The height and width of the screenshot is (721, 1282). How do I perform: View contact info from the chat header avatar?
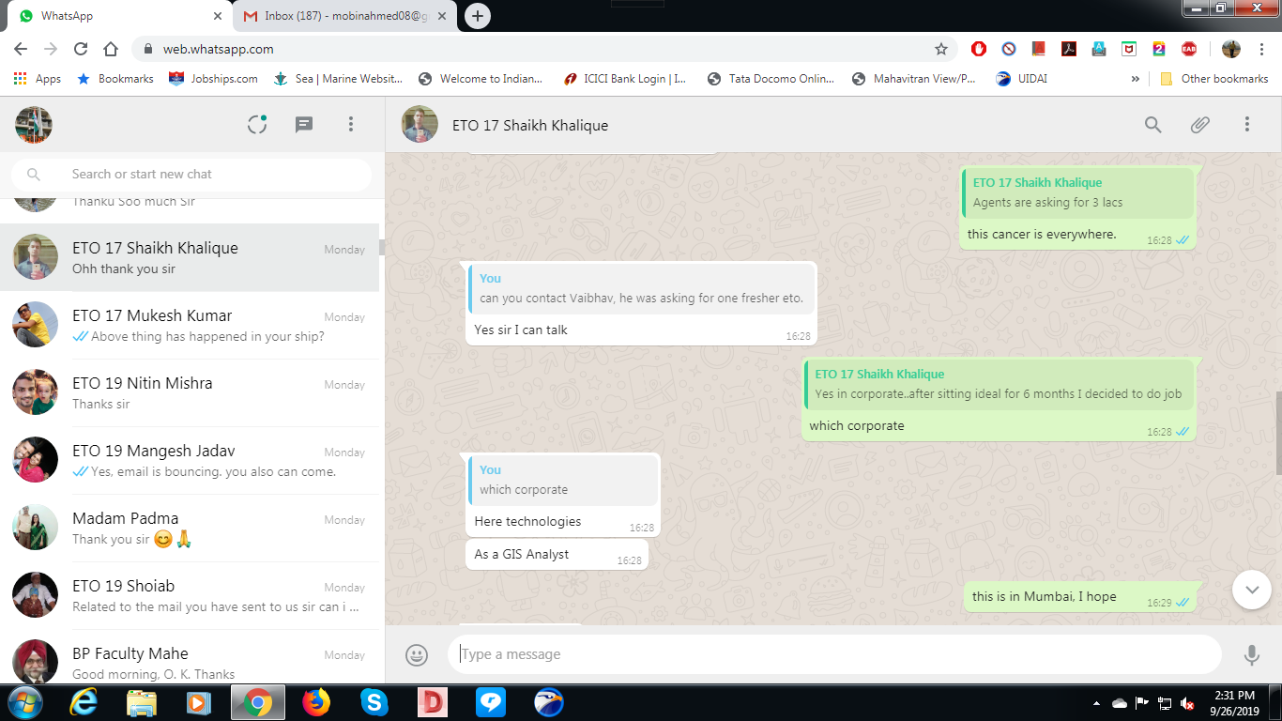(x=420, y=125)
